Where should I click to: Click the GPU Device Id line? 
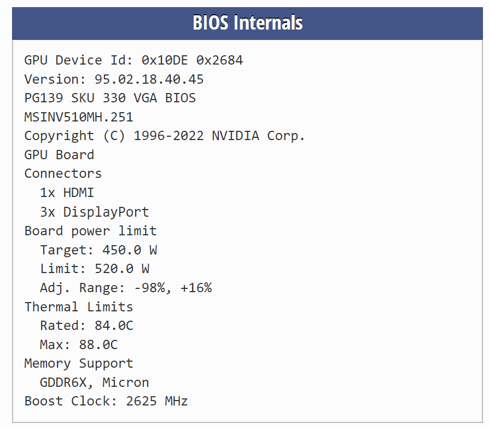click(133, 60)
